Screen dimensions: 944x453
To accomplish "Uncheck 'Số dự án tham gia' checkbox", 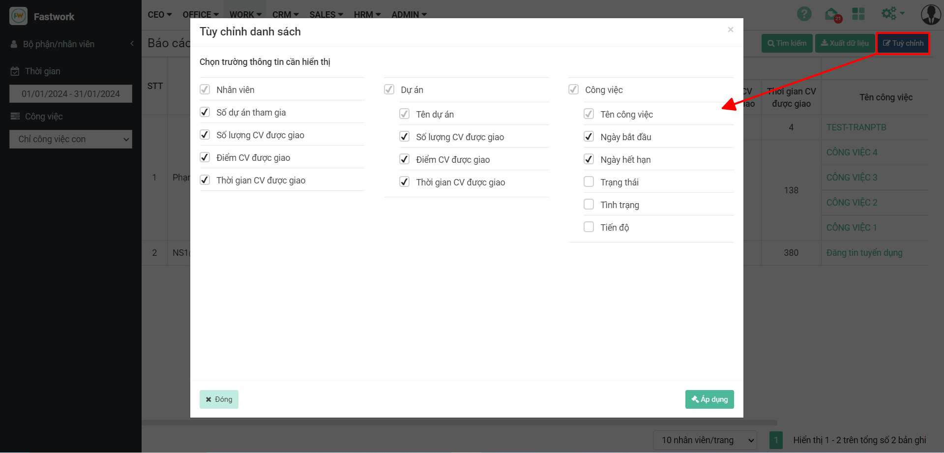I will pos(205,112).
